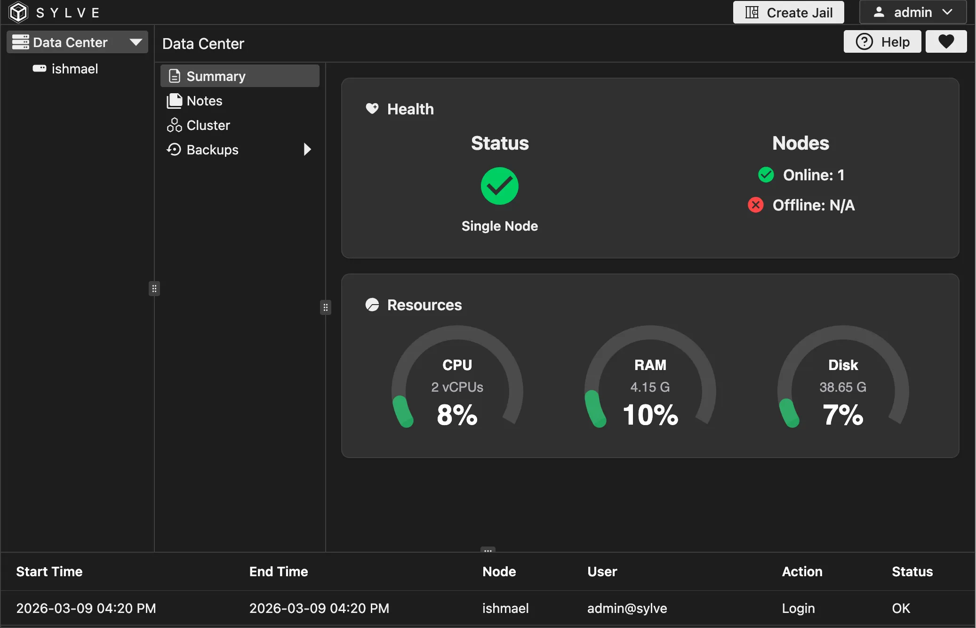Click the green Online status checkmark

(765, 175)
